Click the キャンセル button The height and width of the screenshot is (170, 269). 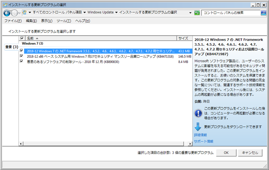point(250,153)
